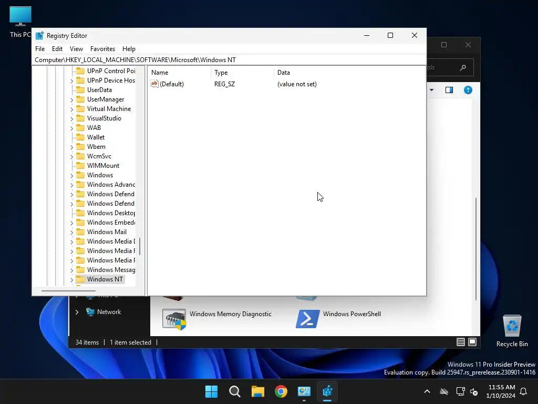Show hidden system tray icons
The width and height of the screenshot is (538, 404).
[427, 391]
